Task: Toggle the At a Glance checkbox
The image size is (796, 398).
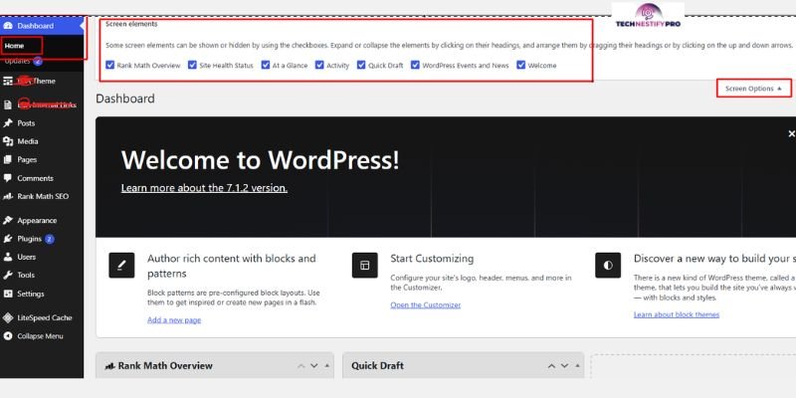Action: pos(265,65)
